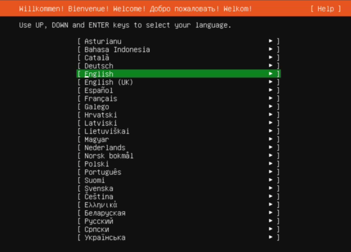Click the arrow beside Svenska
This screenshot has height=252, width=351.
click(x=270, y=188)
